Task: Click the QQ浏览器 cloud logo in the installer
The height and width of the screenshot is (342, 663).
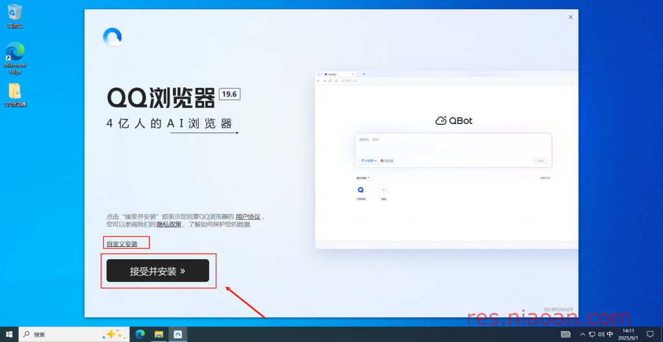Action: pos(113,37)
